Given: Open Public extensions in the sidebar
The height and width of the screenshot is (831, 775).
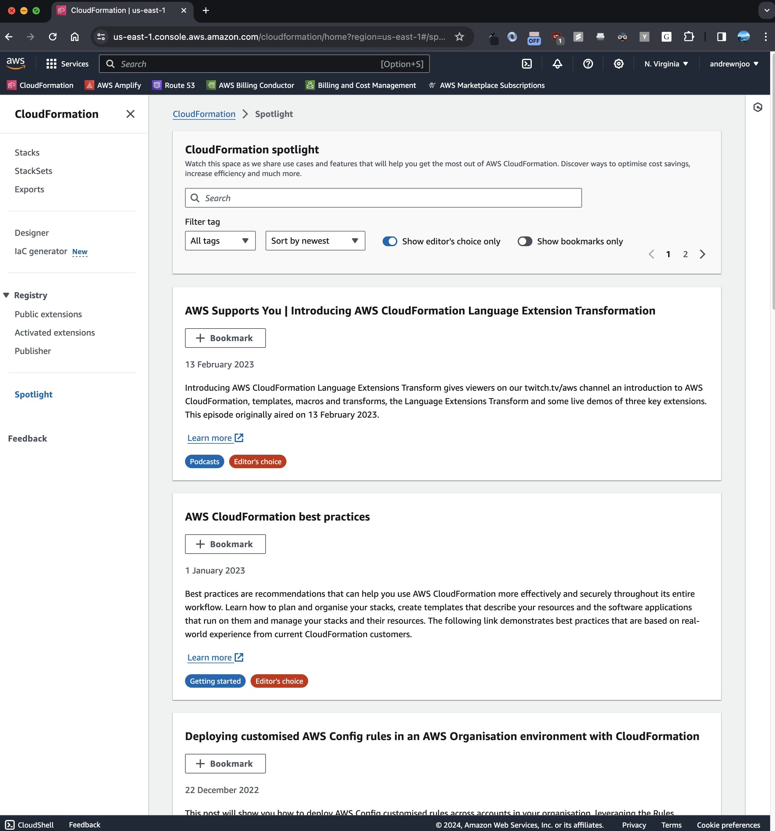Looking at the screenshot, I should coord(48,314).
